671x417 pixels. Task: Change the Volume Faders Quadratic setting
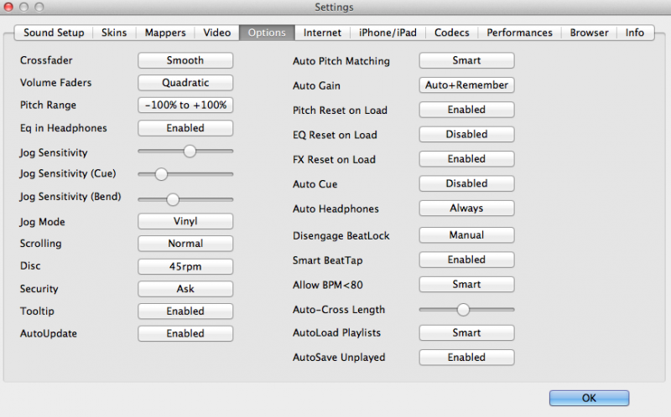pos(185,82)
